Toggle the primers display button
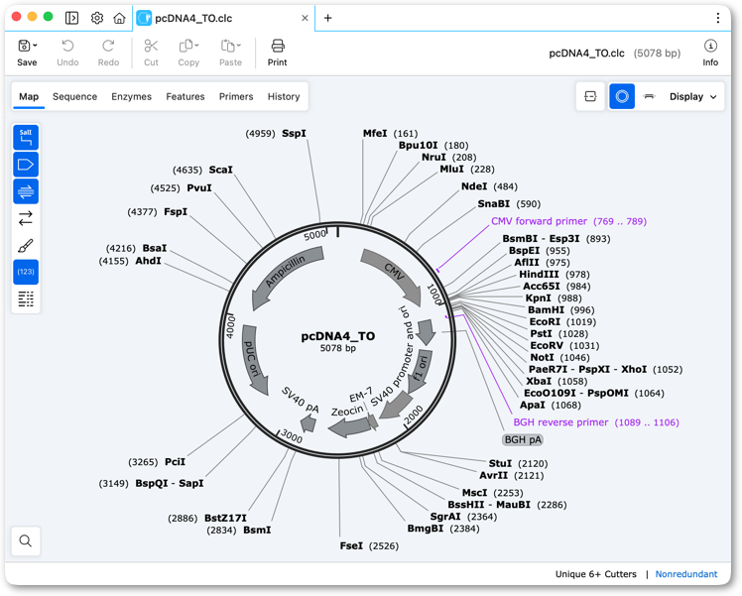 coord(26,191)
